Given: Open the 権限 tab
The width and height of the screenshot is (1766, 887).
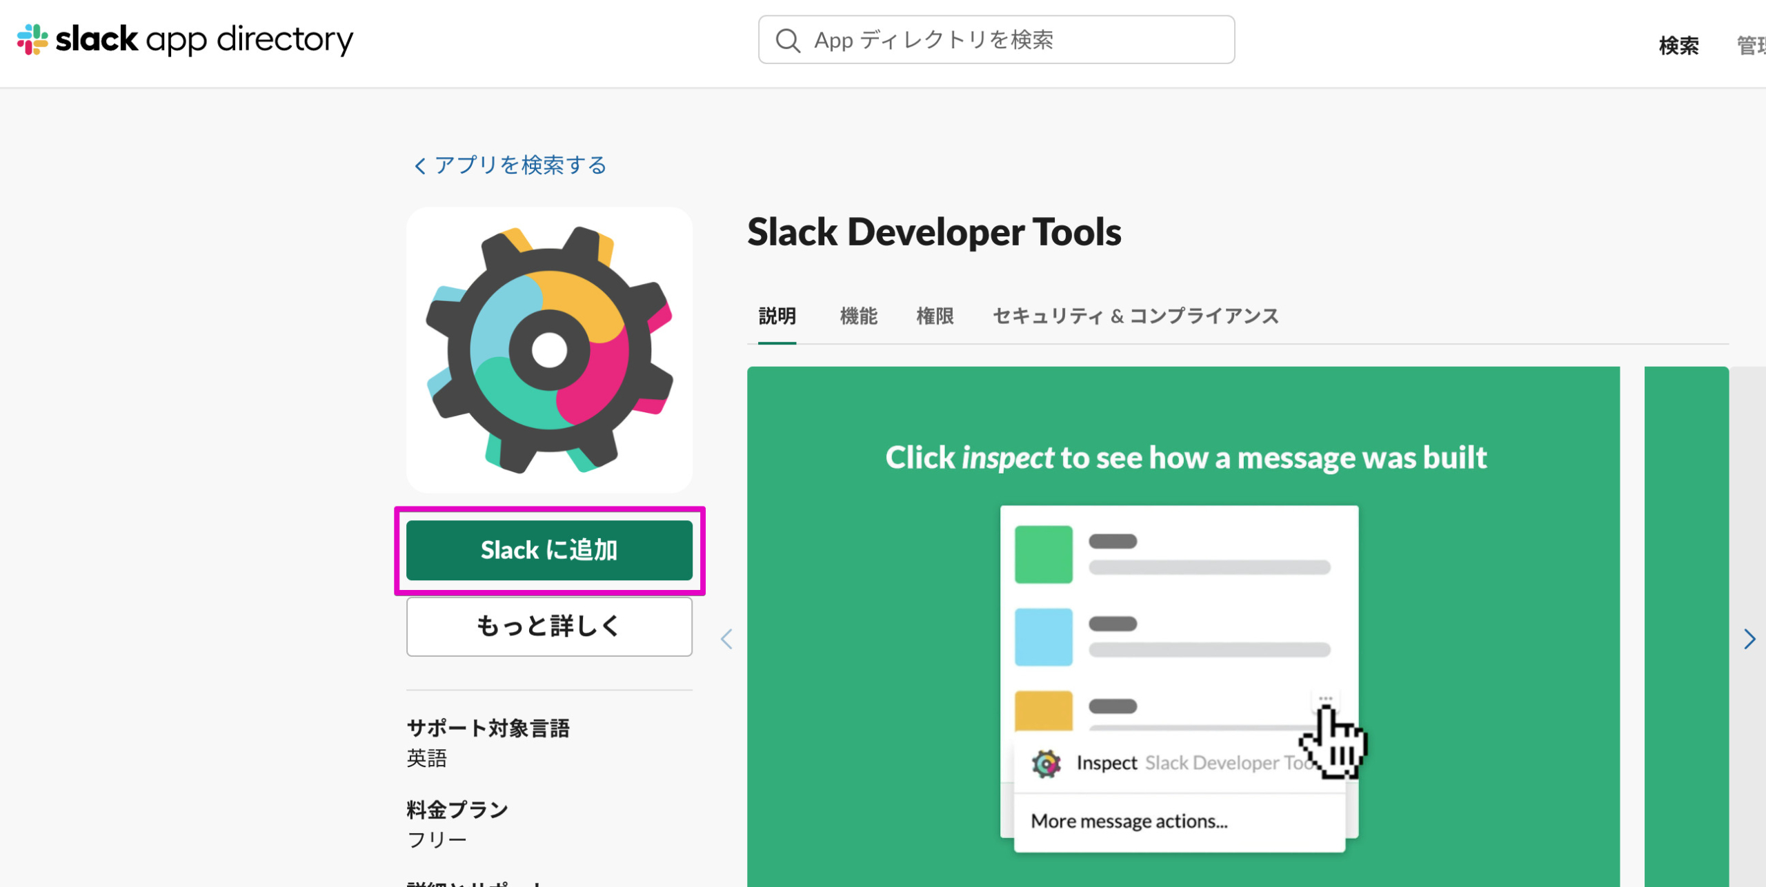Looking at the screenshot, I should pos(935,316).
